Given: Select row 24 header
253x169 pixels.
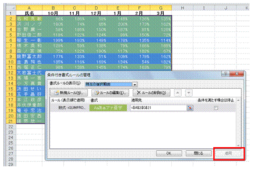Looking at the screenshot, I should 11,137.
